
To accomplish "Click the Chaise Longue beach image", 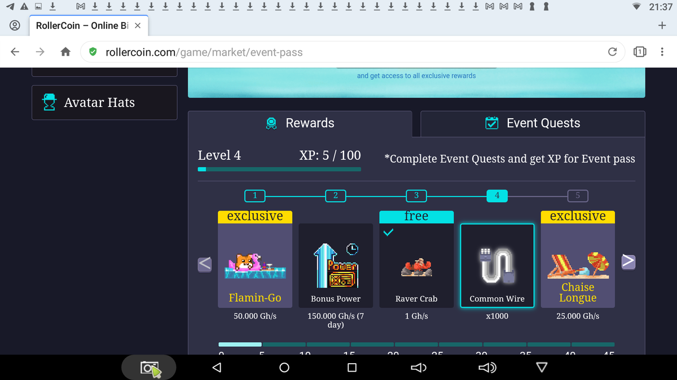I will (x=578, y=265).
